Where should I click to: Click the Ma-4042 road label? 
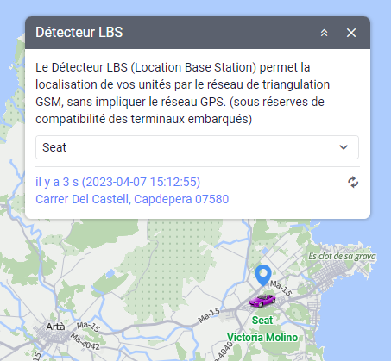[x=85, y=341]
